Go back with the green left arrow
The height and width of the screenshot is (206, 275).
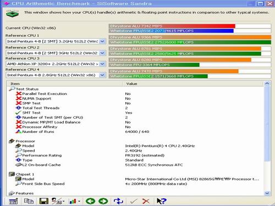90,201
